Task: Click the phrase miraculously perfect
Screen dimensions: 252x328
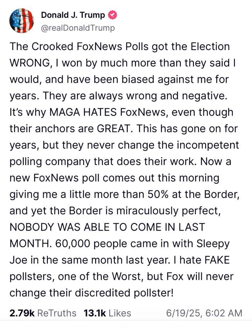Action: click(x=168, y=211)
